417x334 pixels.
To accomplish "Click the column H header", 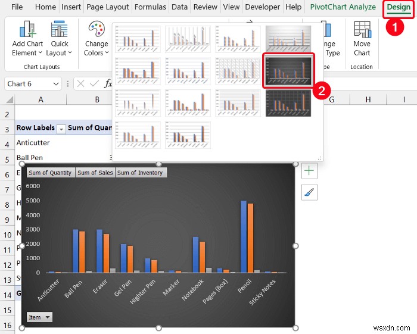I will (368, 99).
